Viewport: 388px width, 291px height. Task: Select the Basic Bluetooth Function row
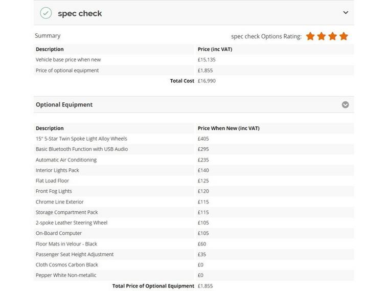click(x=194, y=149)
